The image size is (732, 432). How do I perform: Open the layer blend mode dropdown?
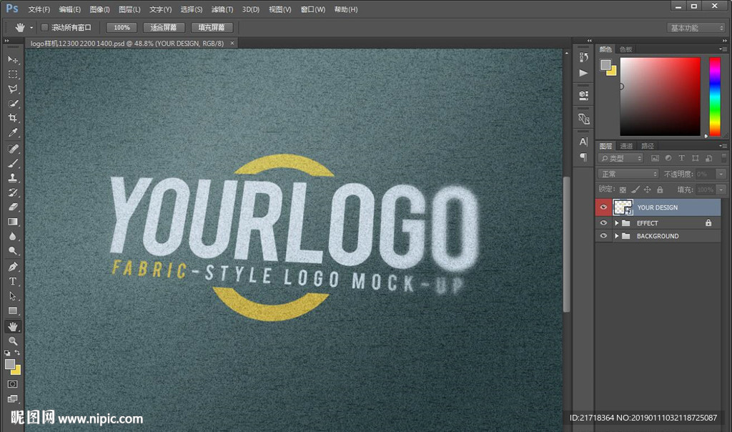point(628,174)
